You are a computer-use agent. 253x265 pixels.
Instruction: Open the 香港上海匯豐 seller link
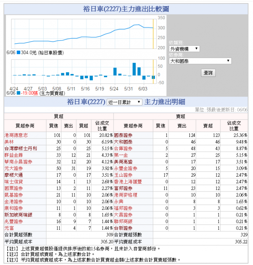[128, 182]
